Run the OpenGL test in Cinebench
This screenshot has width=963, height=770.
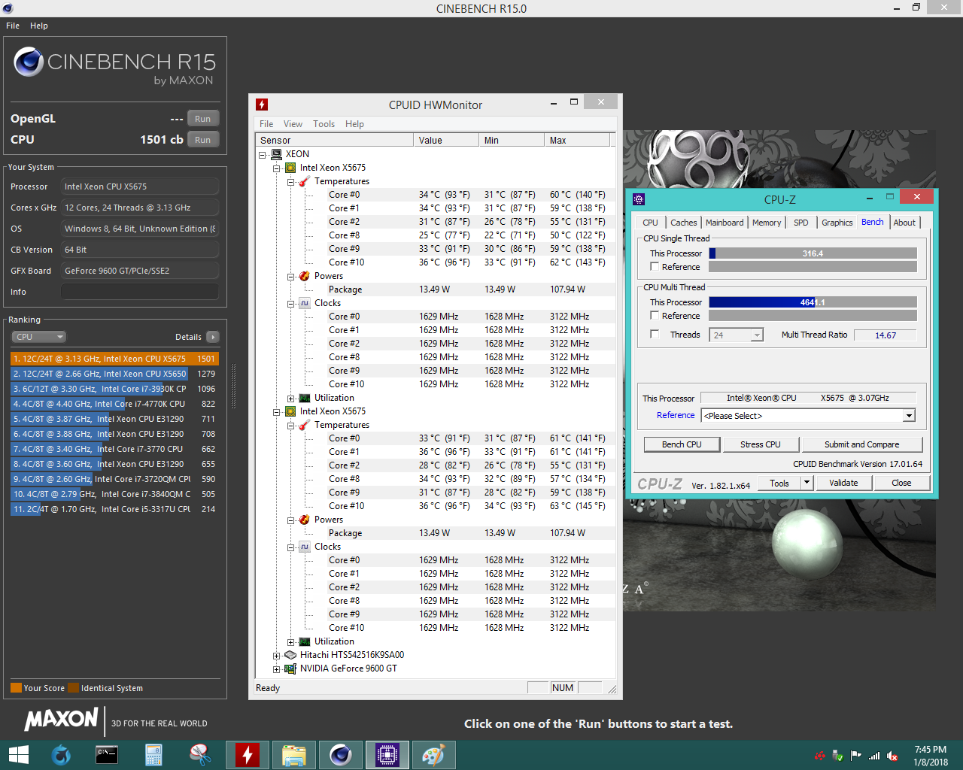[x=203, y=119]
